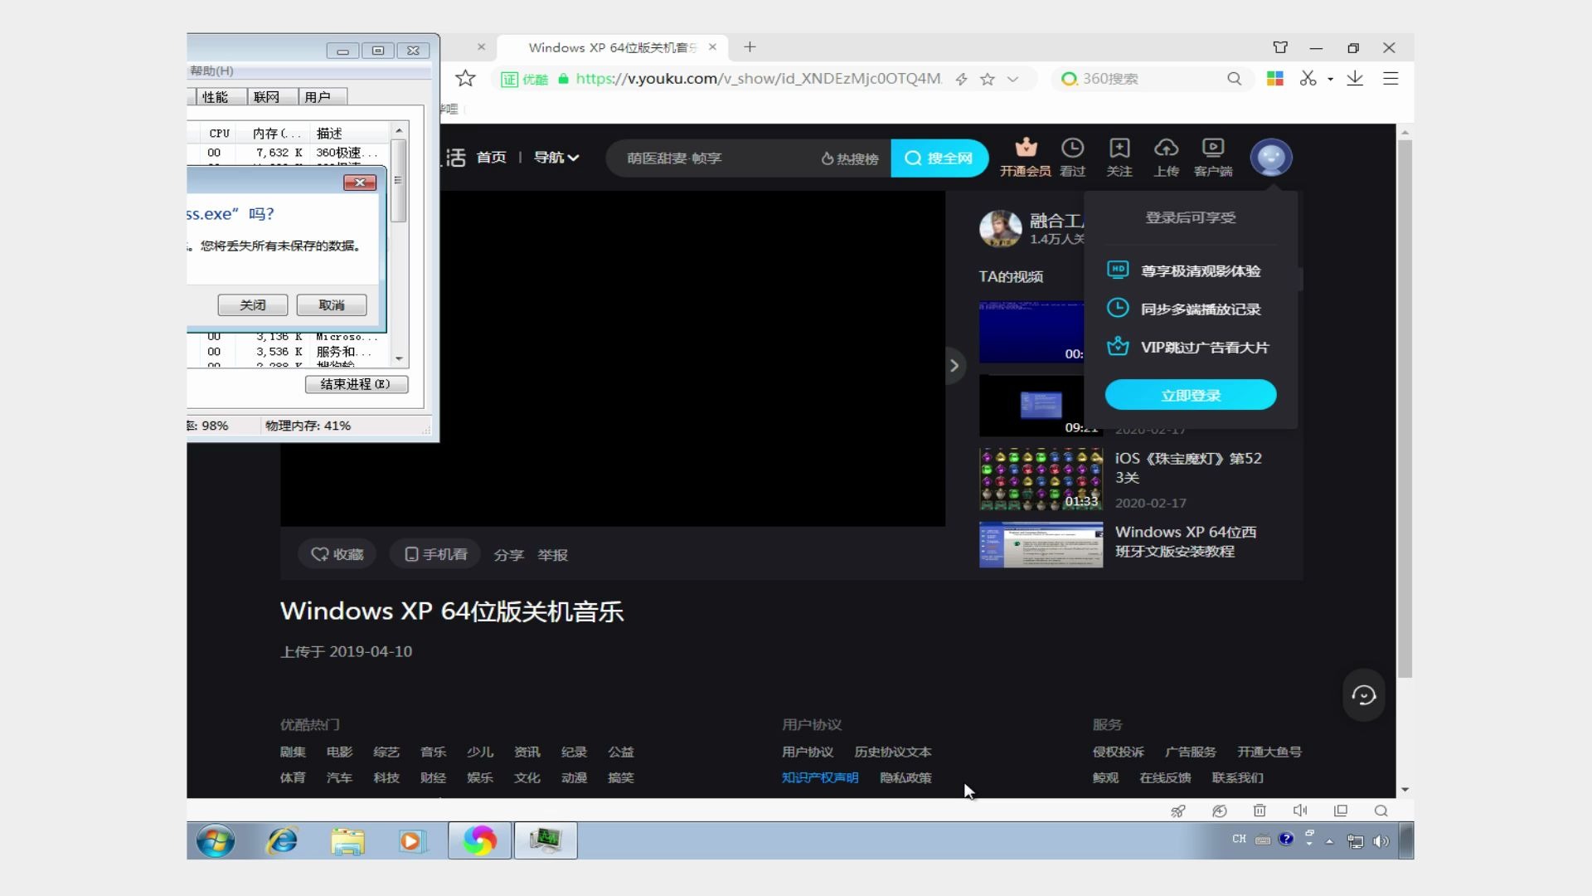This screenshot has height=896, width=1592.
Task: Open the Windows XP 64位西班牙文版安装教程 thumbnail
Action: (1041, 544)
